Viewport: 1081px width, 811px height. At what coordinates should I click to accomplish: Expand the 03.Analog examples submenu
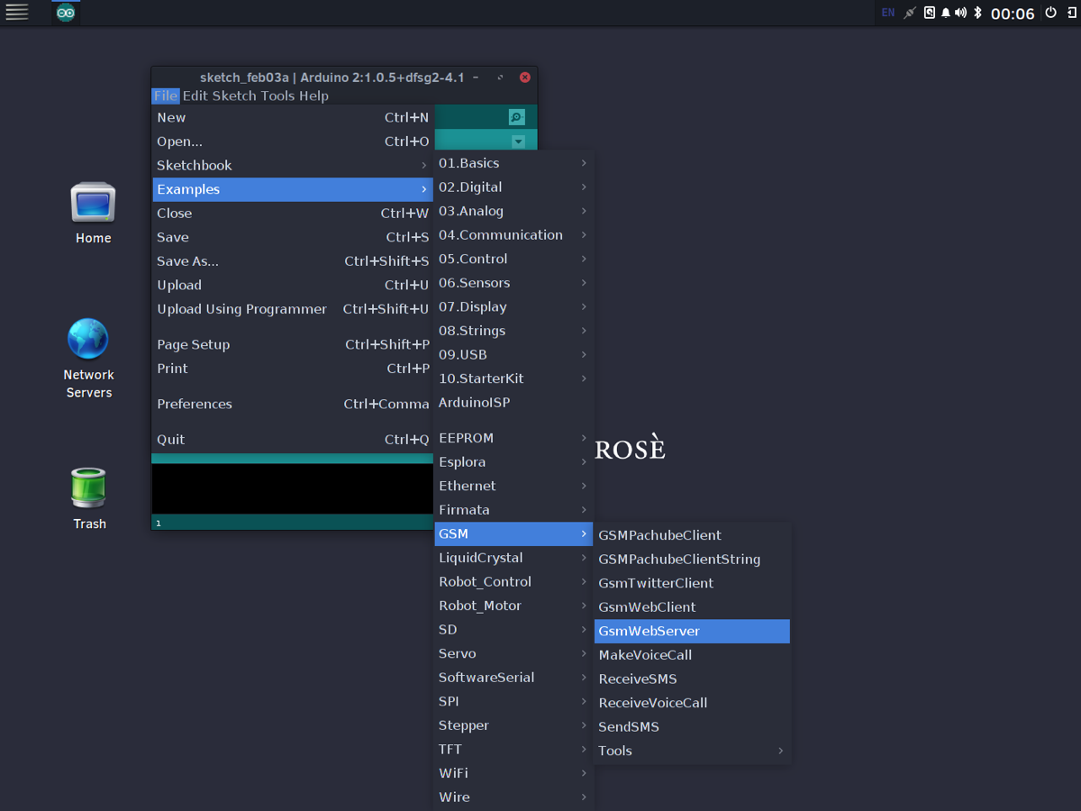pos(513,211)
